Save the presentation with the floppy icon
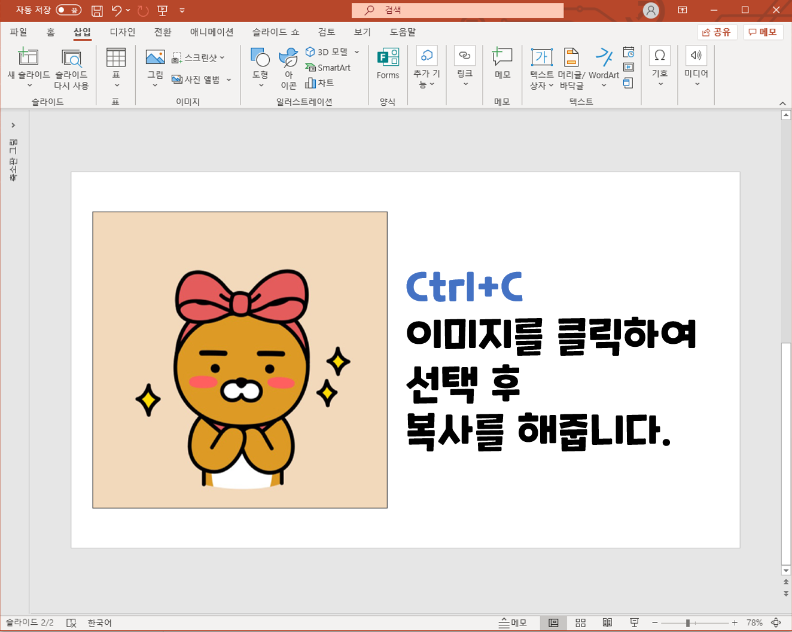792x632 pixels. (x=97, y=10)
